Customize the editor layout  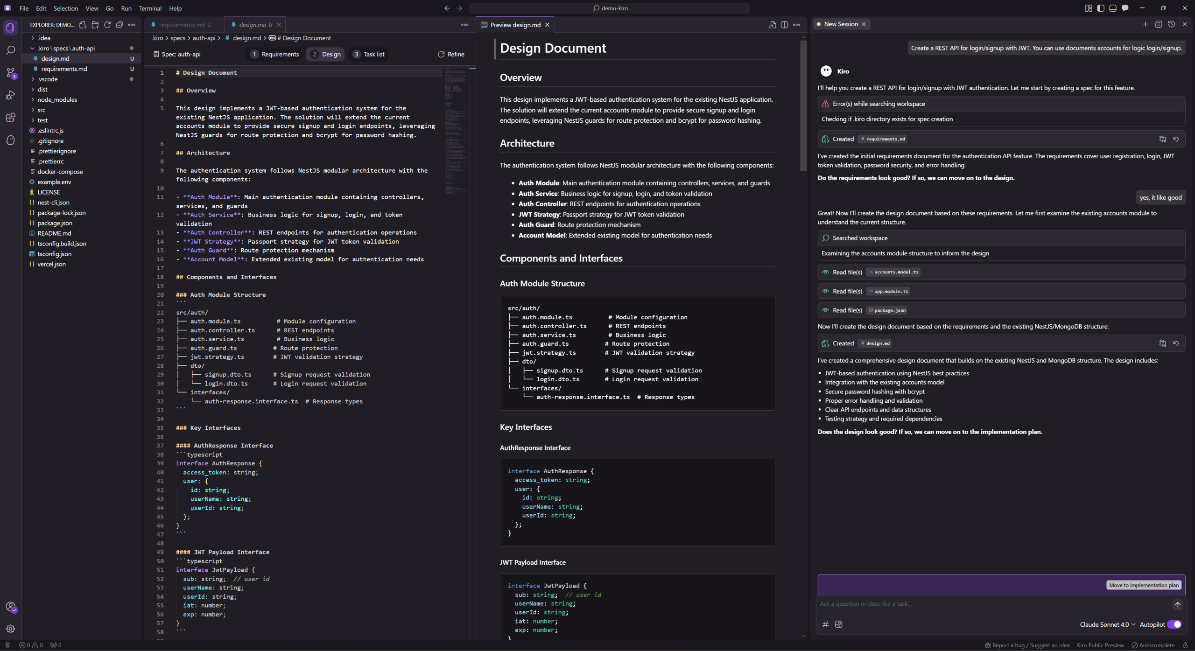pyautogui.click(x=1089, y=8)
